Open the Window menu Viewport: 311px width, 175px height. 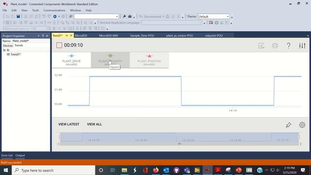pos(75,10)
